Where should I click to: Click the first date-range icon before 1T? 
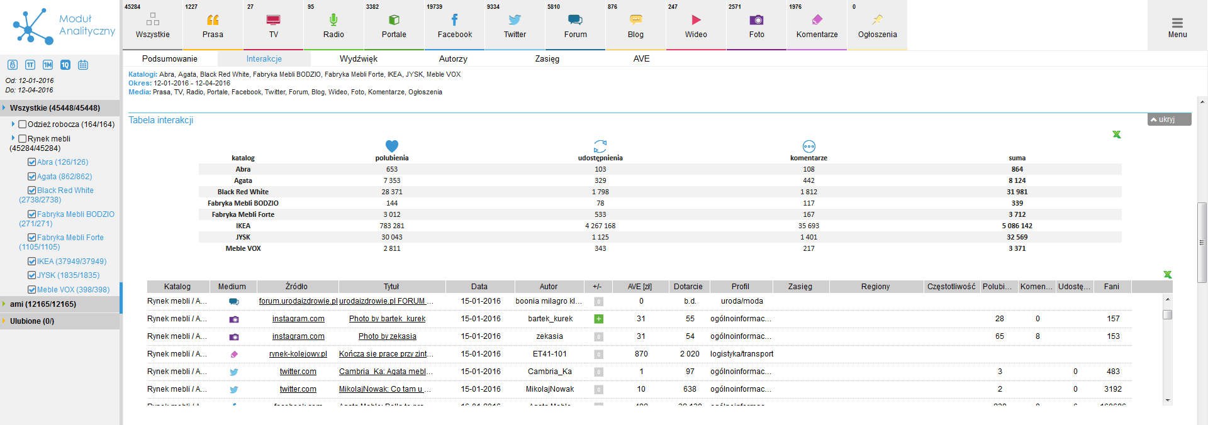13,65
